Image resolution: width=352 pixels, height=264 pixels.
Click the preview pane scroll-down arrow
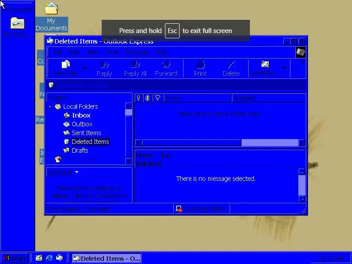coord(302,199)
